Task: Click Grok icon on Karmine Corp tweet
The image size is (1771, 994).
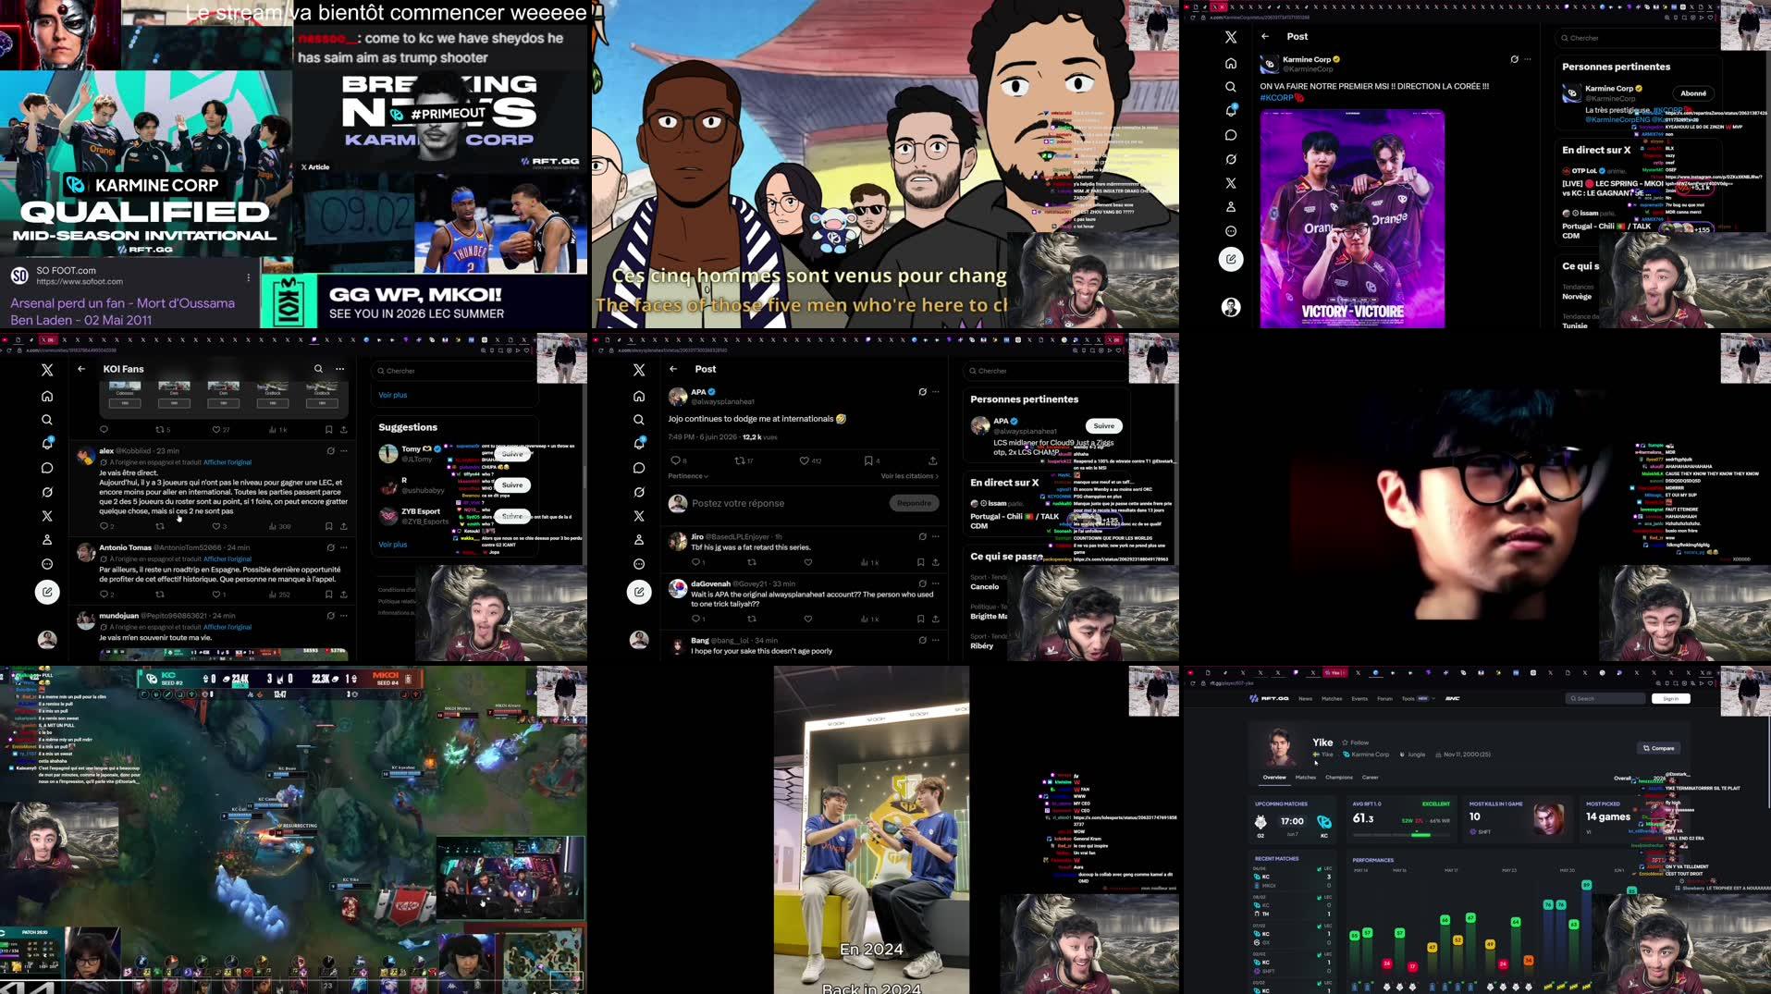Action: pyautogui.click(x=1514, y=59)
